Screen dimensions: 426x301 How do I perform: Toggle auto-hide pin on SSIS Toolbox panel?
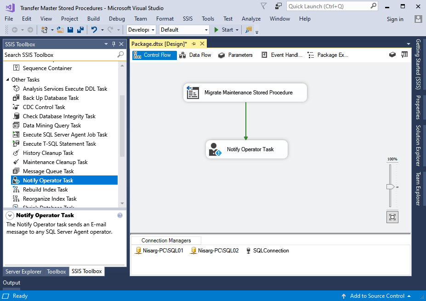(x=114, y=44)
